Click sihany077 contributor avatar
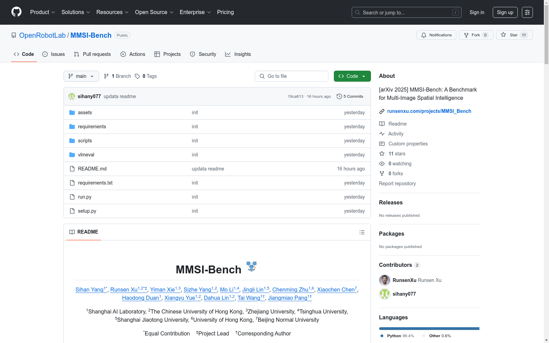This screenshot has height=343, width=549. point(385,294)
